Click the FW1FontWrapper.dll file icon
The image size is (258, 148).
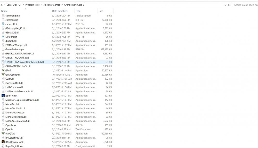coord(3,45)
